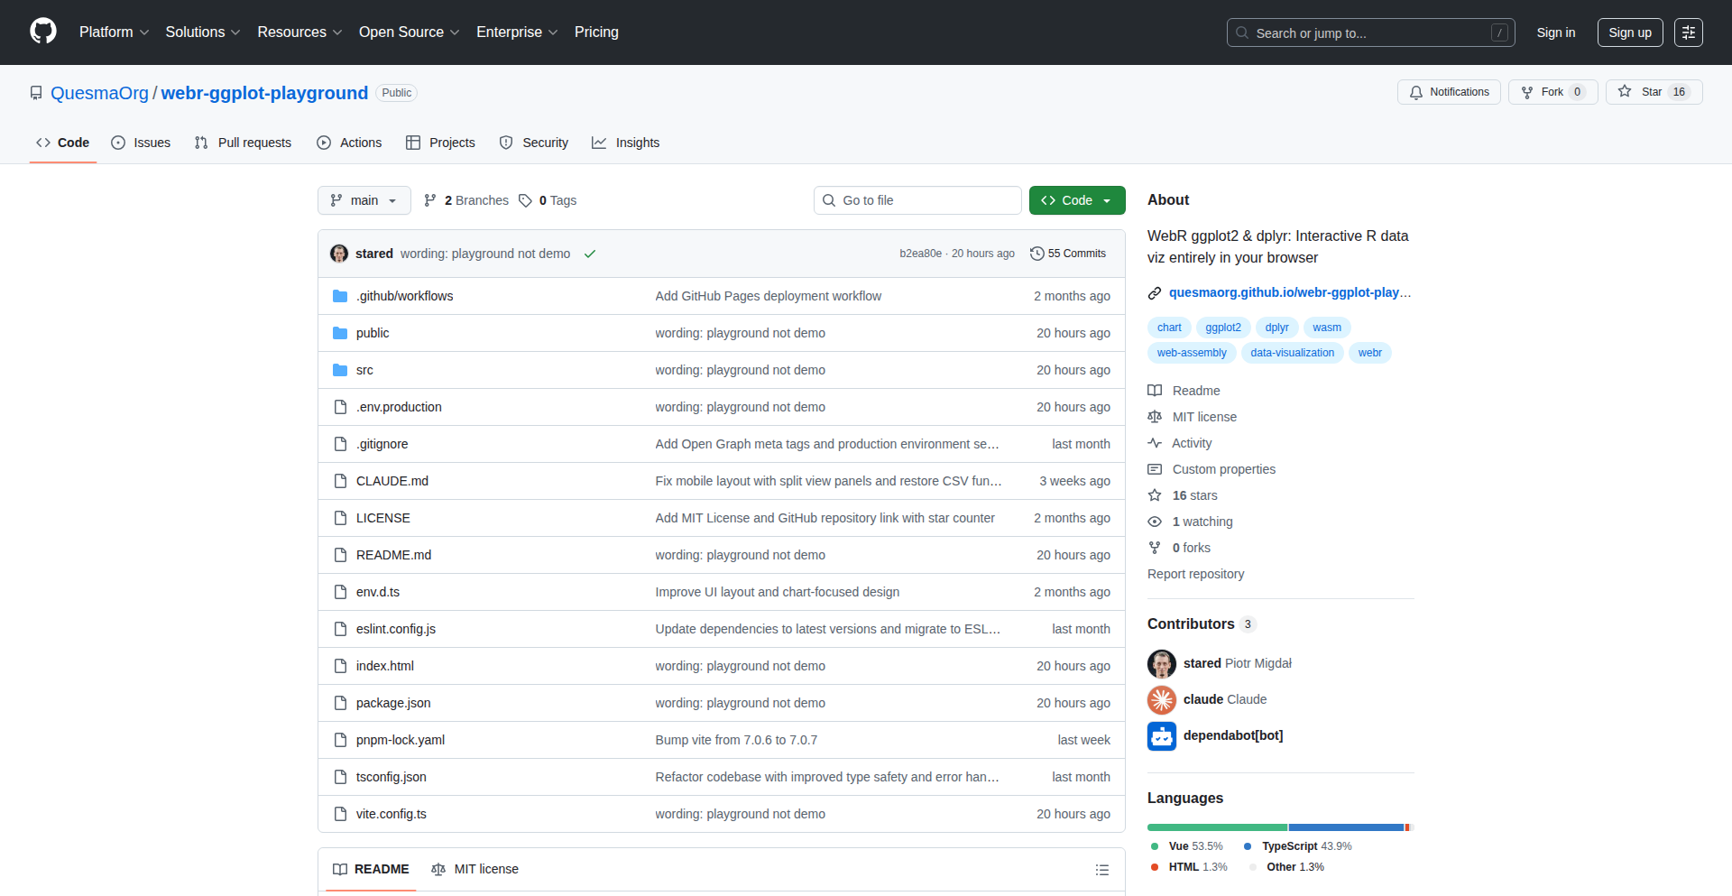Image resolution: width=1732 pixels, height=896 pixels.
Task: Click the eye icon beside 1 watching
Action: point(1155,522)
